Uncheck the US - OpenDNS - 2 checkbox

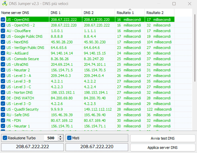click(3, 25)
